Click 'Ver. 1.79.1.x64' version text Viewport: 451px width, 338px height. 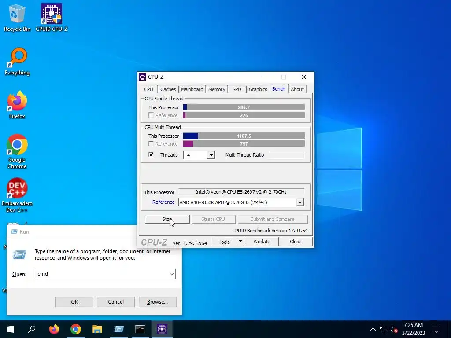190,243
